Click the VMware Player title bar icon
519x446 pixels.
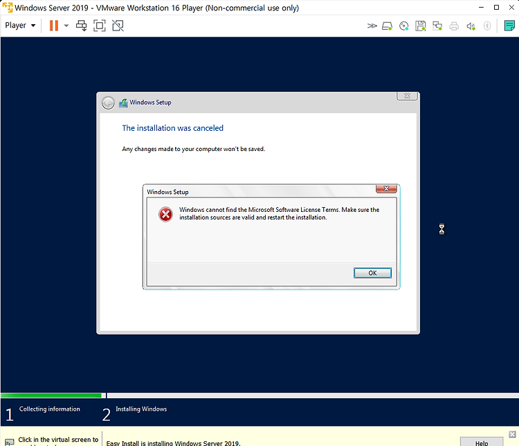[8, 8]
